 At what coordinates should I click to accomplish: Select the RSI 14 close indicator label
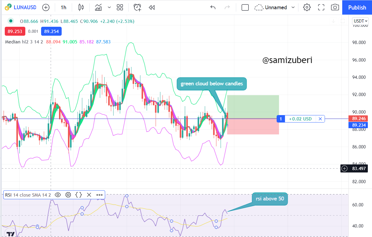click(x=28, y=195)
